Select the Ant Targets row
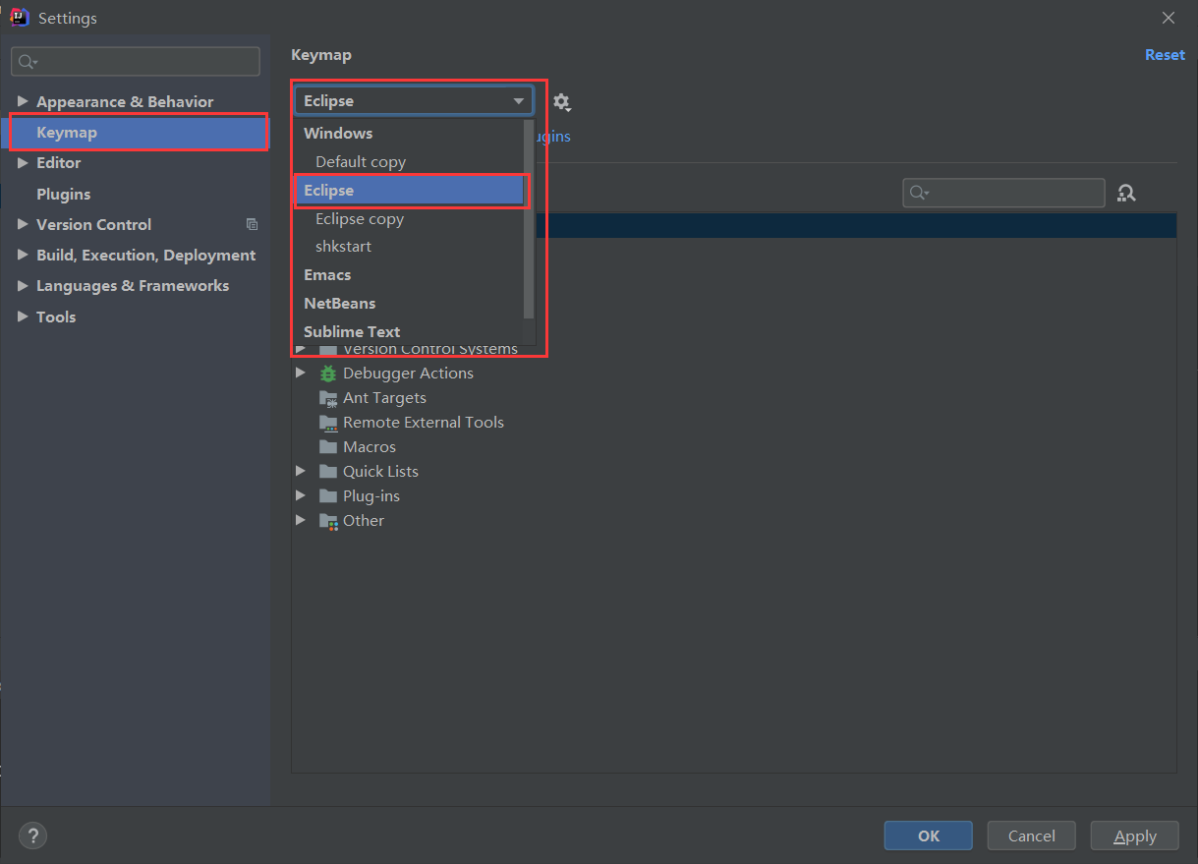 (733, 398)
